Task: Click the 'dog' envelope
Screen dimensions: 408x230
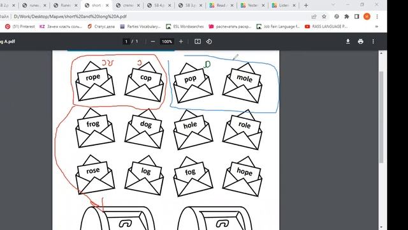Action: coord(144,128)
